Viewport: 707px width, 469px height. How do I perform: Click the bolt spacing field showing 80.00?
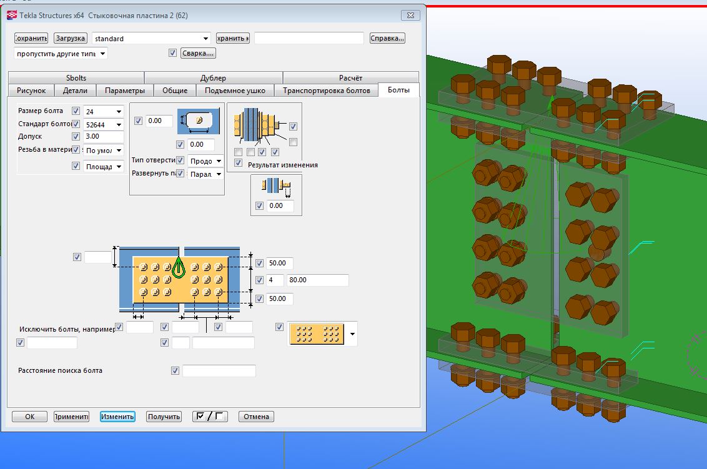tap(317, 280)
